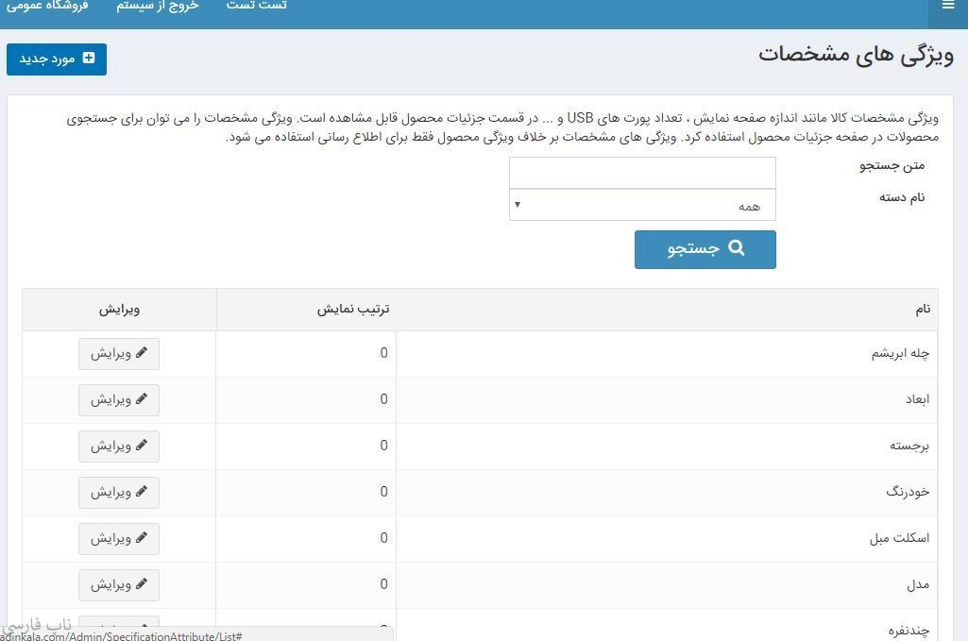Click the plus icon on مورد جدید button
The width and height of the screenshot is (968, 641).
click(x=89, y=59)
